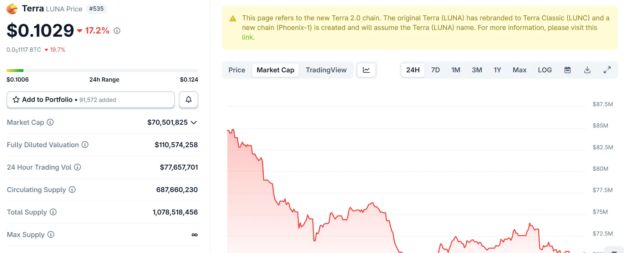Click the Fully Diluted Valuation info icon
This screenshot has height=253, width=624.
pos(85,145)
